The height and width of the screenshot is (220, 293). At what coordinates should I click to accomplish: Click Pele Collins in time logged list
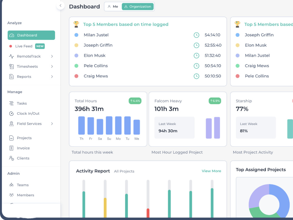point(96,66)
